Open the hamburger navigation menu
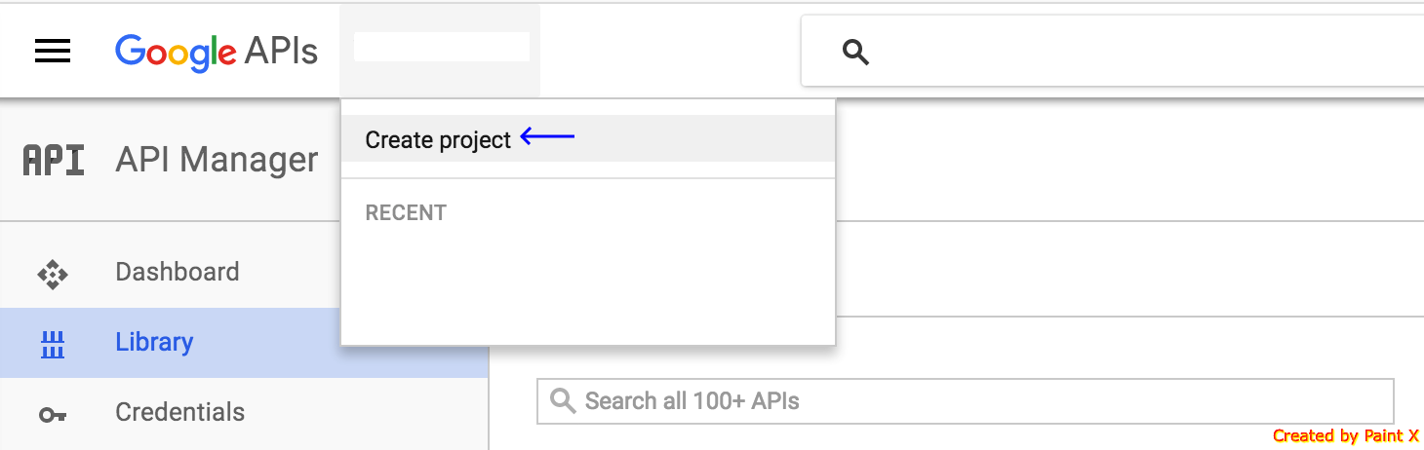Screen dimensions: 1424x450 53,51
